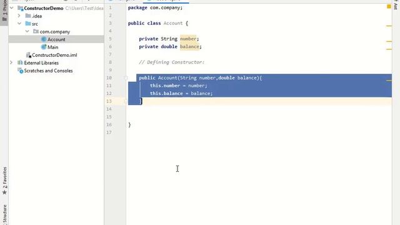Click 'this.balance = balance;' line
This screenshot has height=225, width=400.
(x=181, y=93)
